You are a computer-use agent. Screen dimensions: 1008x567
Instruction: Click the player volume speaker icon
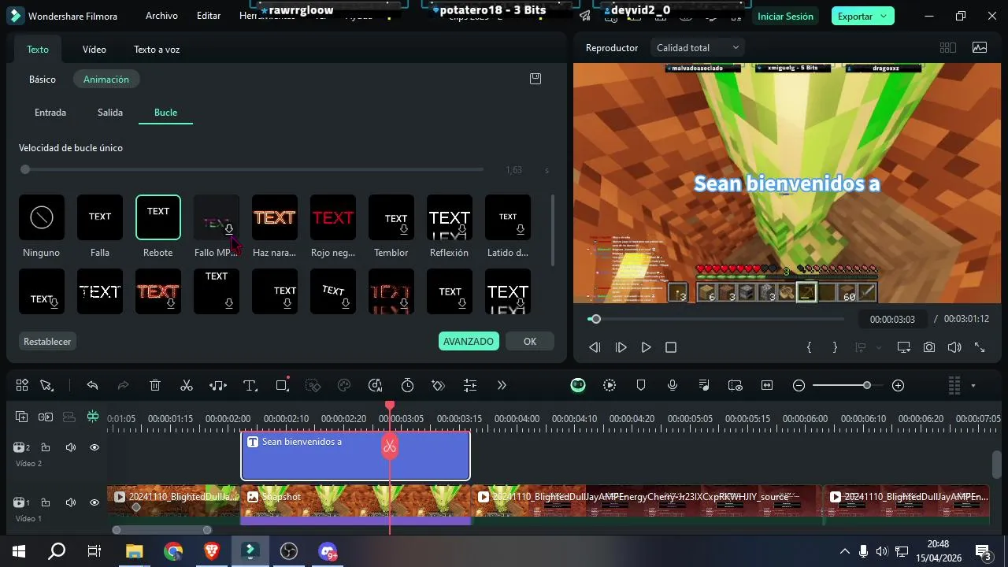954,347
